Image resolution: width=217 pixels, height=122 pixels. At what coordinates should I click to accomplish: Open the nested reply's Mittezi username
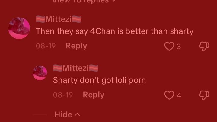[x=75, y=68]
